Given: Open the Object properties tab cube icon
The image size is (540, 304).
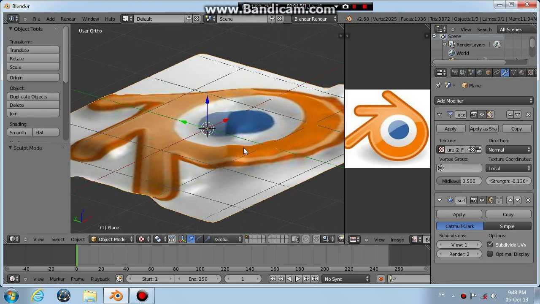Looking at the screenshot, I should click(x=488, y=73).
